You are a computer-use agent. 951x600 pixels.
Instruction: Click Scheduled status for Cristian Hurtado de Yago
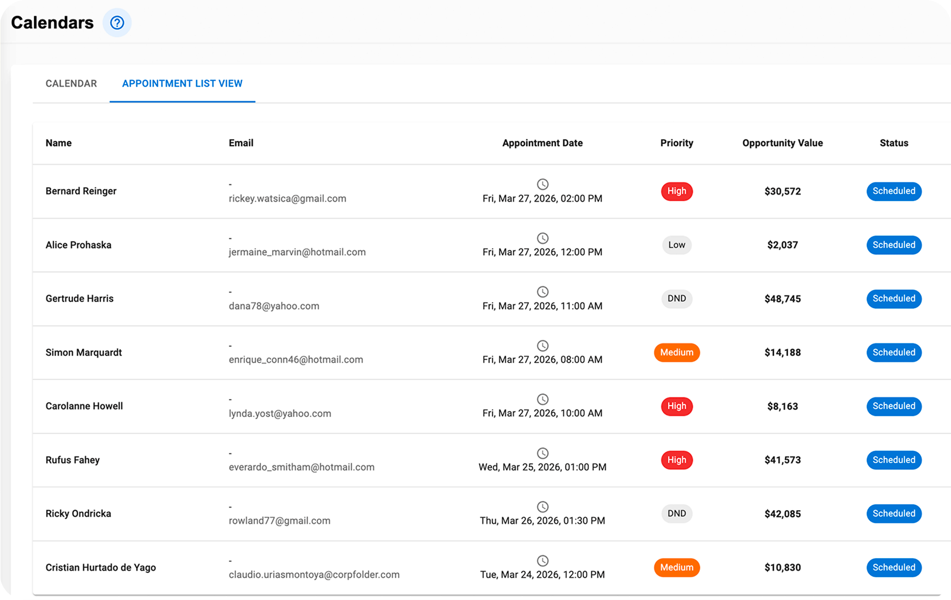(894, 567)
